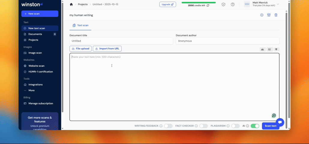Click the Document title input field
The width and height of the screenshot is (309, 144).
click(x=121, y=41)
